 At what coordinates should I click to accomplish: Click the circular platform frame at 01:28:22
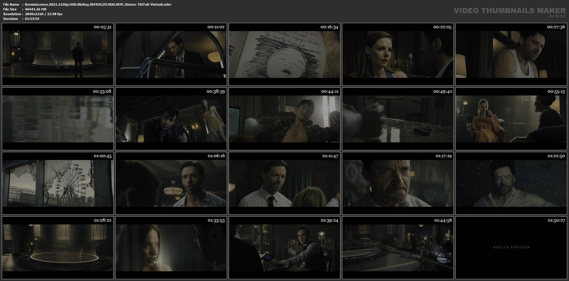tap(58, 248)
